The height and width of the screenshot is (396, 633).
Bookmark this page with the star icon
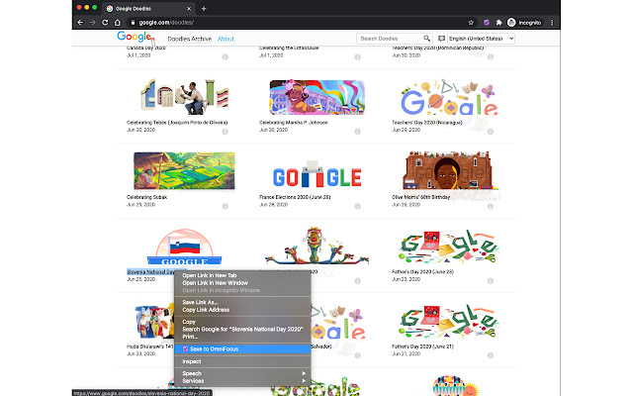click(471, 23)
